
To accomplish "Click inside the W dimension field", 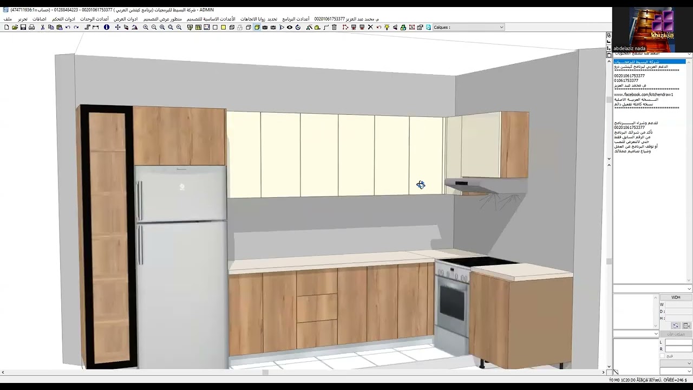I will (x=678, y=304).
